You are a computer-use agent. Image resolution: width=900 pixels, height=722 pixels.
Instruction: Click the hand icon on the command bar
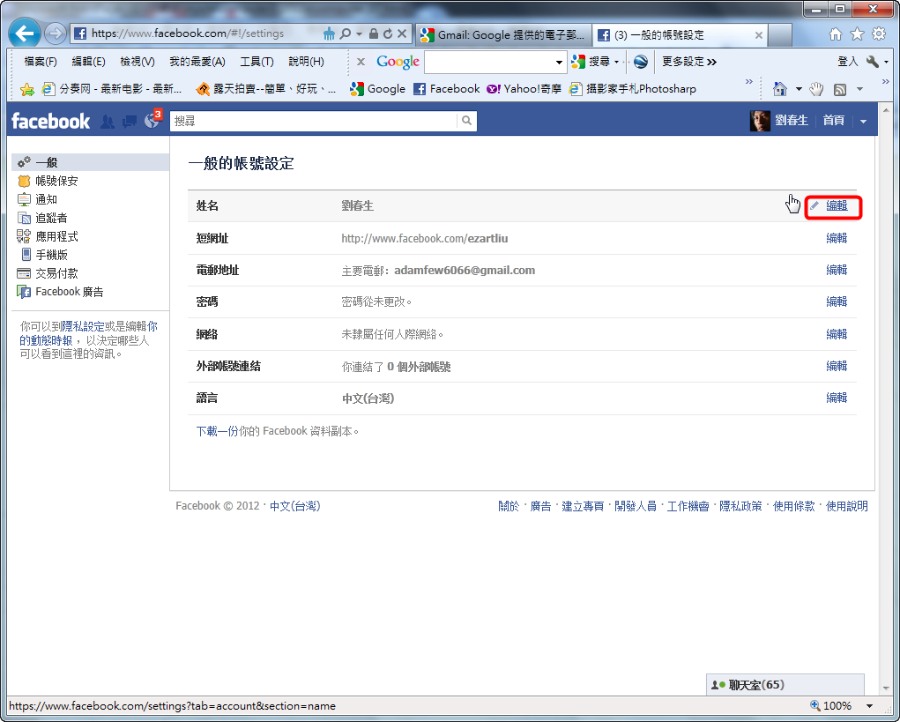[x=816, y=89]
